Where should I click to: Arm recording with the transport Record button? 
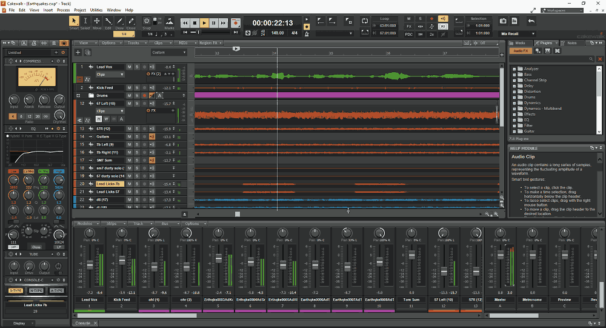pos(235,23)
